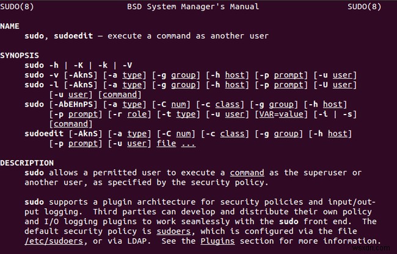The height and width of the screenshot is (254, 397).
Task: Click underlined "command" in the DESCRIPTION paragraph
Action: click(x=247, y=172)
